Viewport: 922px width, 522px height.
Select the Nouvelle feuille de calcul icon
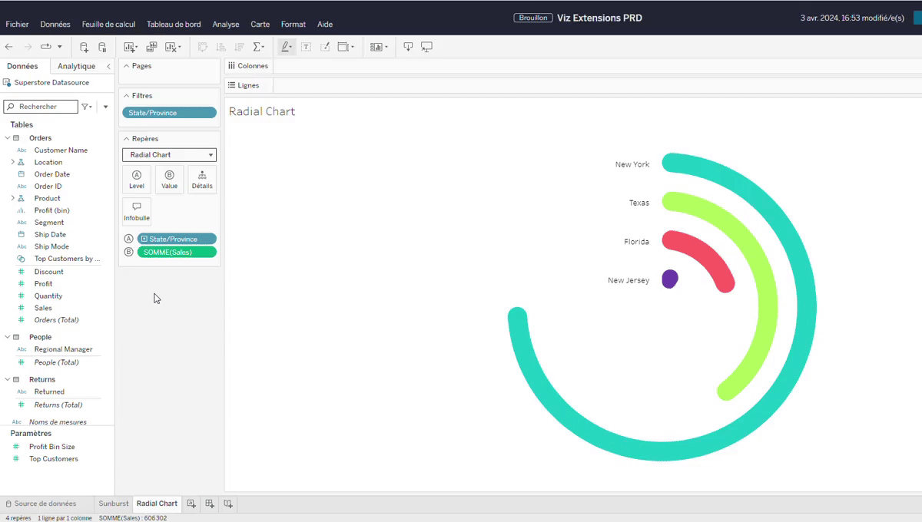pyautogui.click(x=130, y=47)
